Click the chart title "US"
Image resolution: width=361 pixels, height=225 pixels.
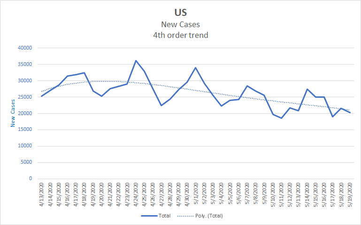180,12
